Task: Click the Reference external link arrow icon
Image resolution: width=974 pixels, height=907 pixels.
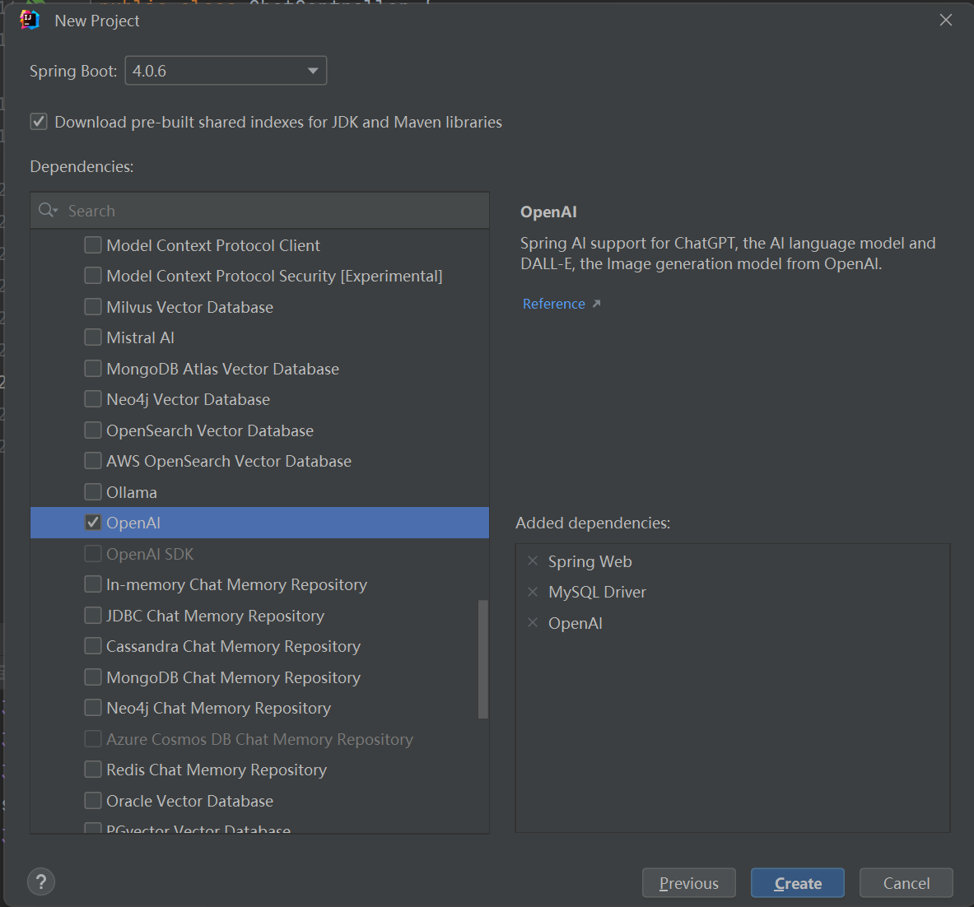Action: [x=596, y=304]
